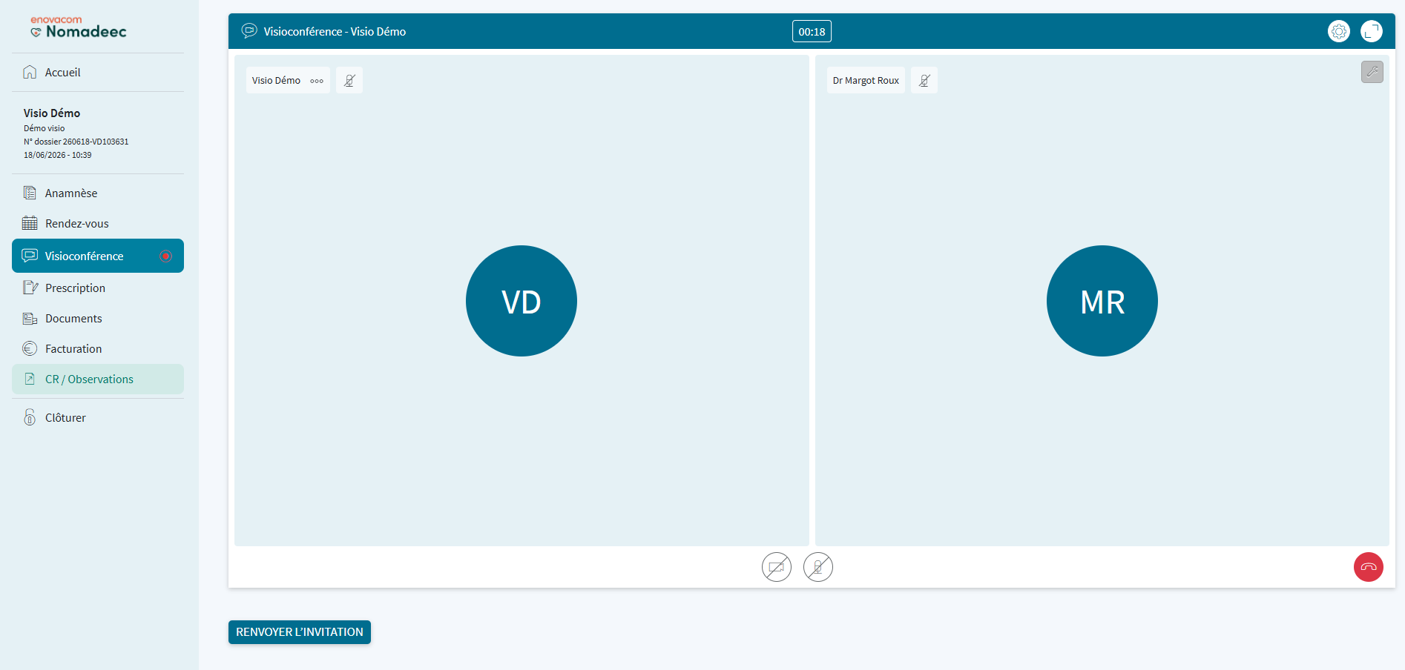Click the Prescription pen icon
This screenshot has width=1405, height=670.
(30, 288)
